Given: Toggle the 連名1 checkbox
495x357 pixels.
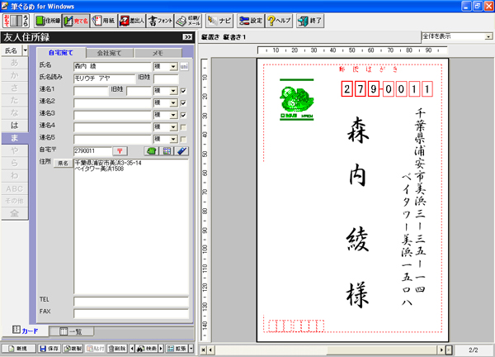Looking at the screenshot, I should tap(183, 91).
